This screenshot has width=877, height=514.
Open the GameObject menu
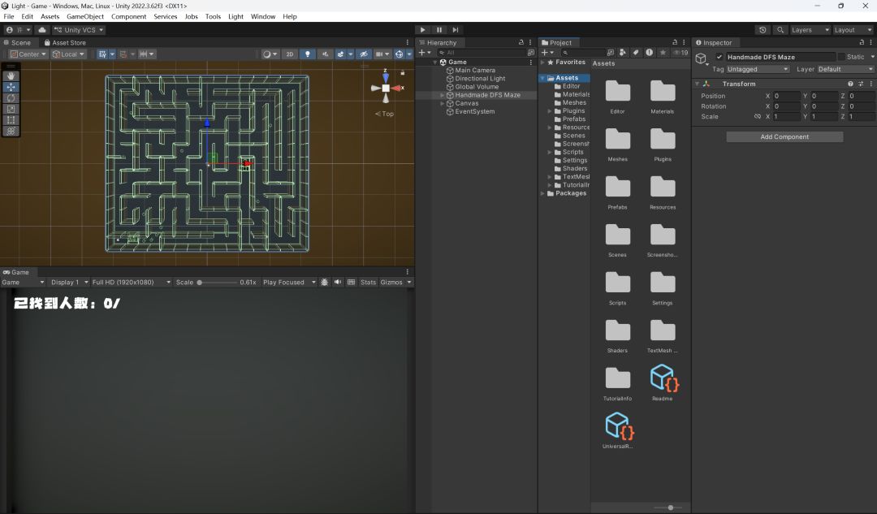pos(85,17)
